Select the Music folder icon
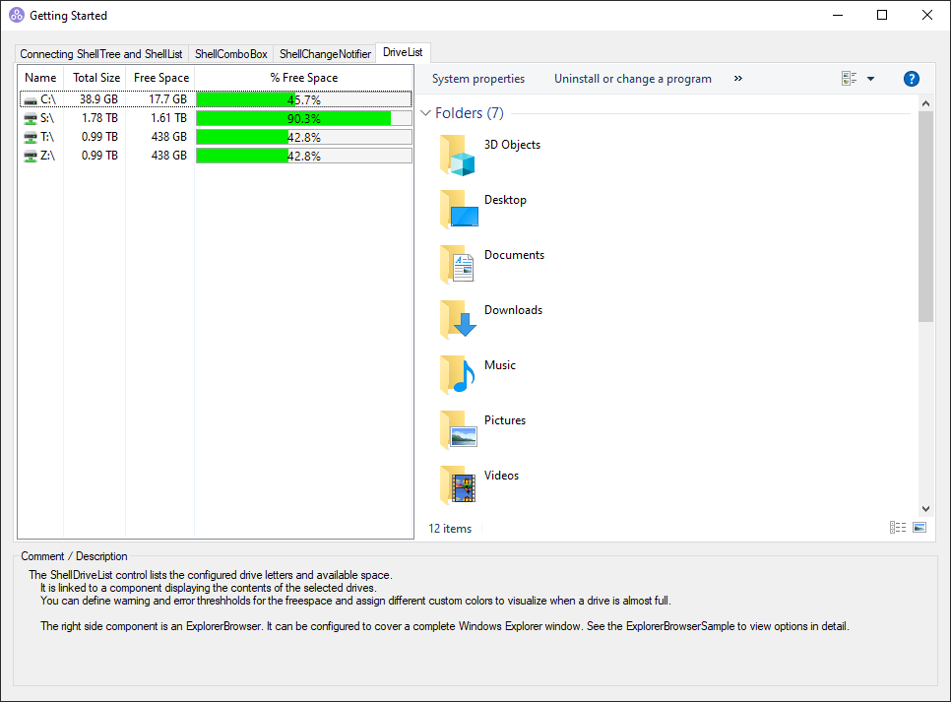Screen dimensions: 951x702 [458, 375]
